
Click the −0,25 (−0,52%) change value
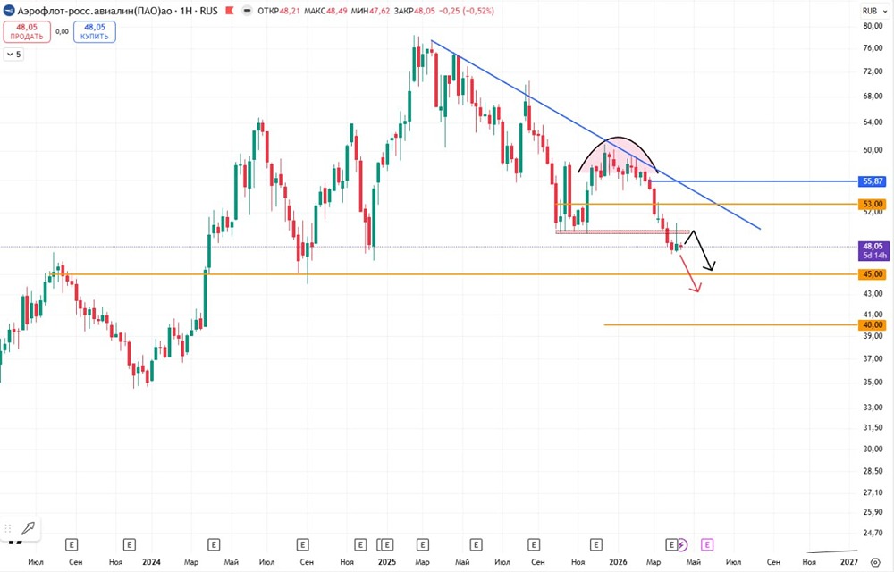pyautogui.click(x=468, y=11)
